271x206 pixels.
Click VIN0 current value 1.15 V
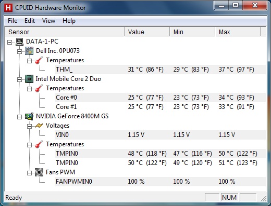[x=136, y=135]
